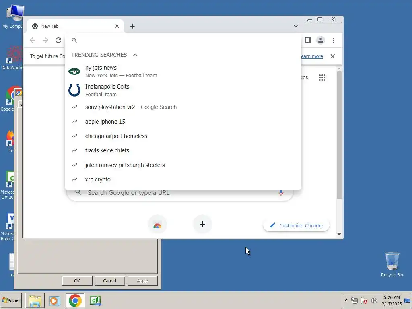Open File Explorer from taskbar
The width and height of the screenshot is (412, 309).
[x=35, y=301]
